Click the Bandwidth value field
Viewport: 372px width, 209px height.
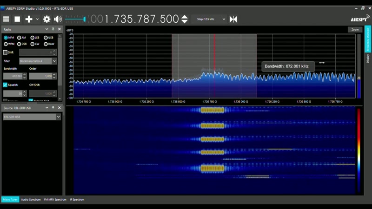pyautogui.click(x=13, y=76)
